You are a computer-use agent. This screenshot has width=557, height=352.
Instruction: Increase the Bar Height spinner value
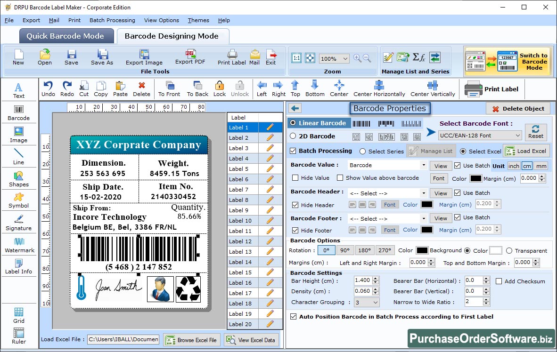376,278
